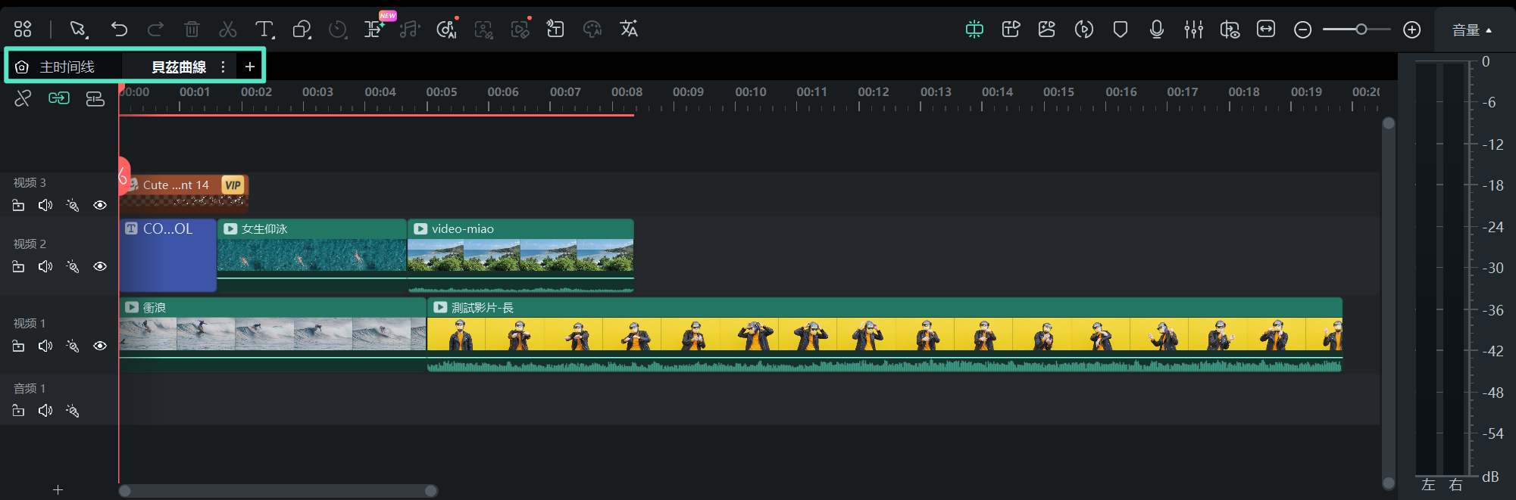Open the 貝茲曲線 tab options menu
The width and height of the screenshot is (1516, 500).
[x=223, y=67]
